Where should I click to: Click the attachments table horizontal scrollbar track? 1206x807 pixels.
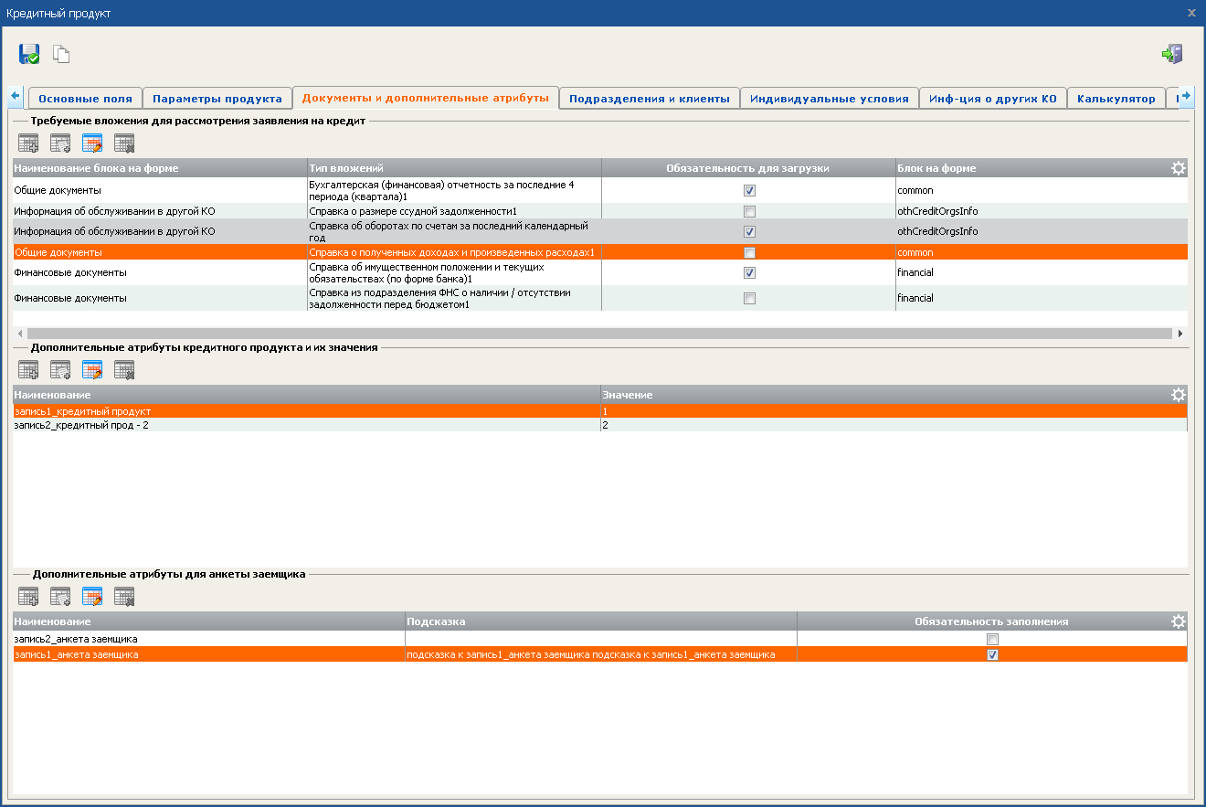click(599, 334)
